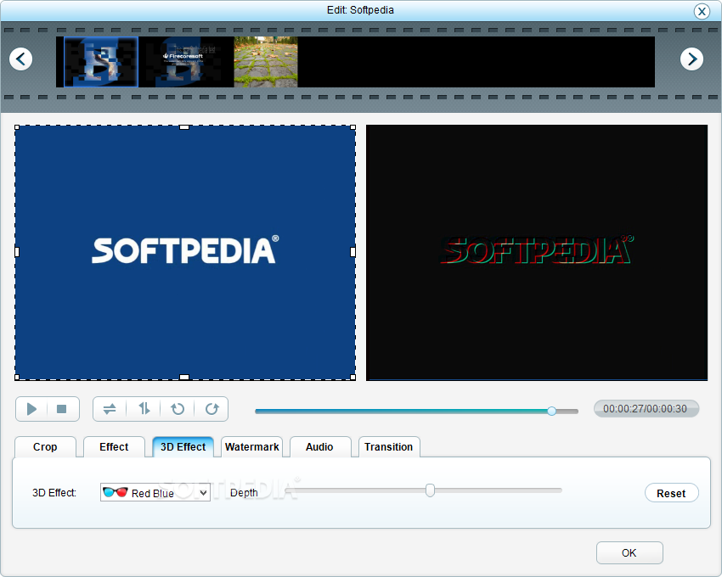Open the 3D Effect Red Blue dropdown
This screenshot has height=577, width=722.
155,492
